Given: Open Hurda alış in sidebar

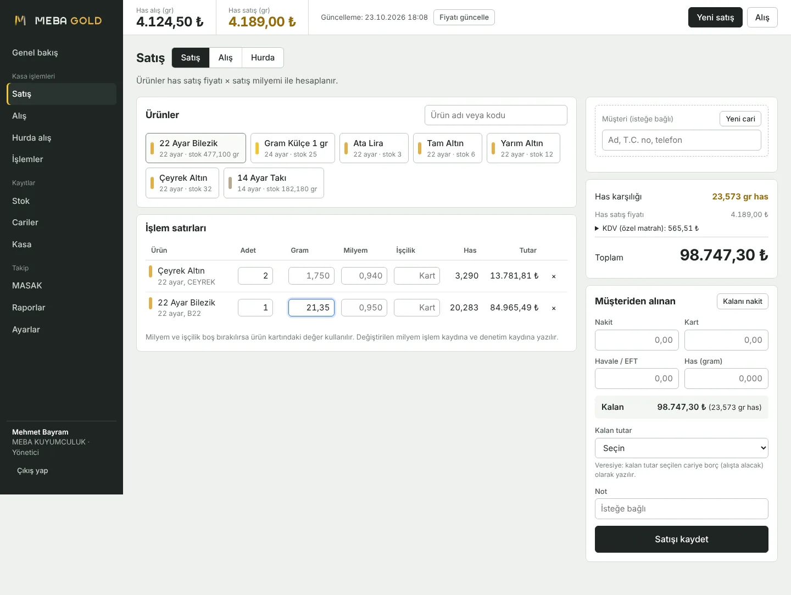Looking at the screenshot, I should coord(62,138).
